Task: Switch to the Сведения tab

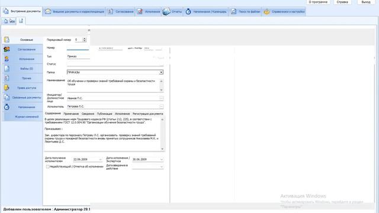Action: click(x=88, y=114)
